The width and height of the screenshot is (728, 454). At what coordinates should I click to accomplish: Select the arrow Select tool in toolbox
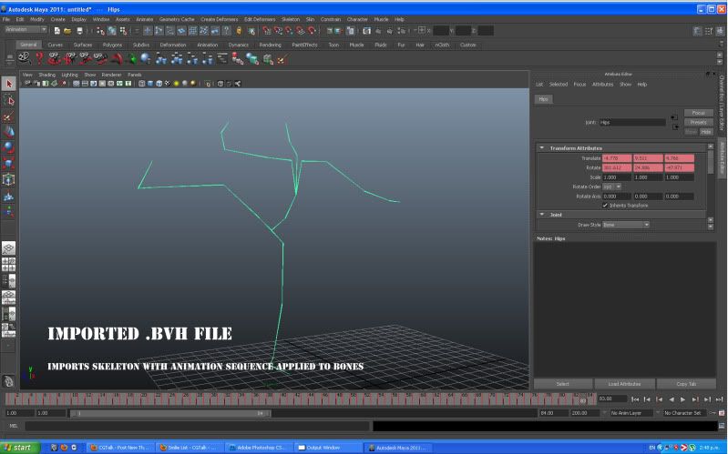coord(9,84)
